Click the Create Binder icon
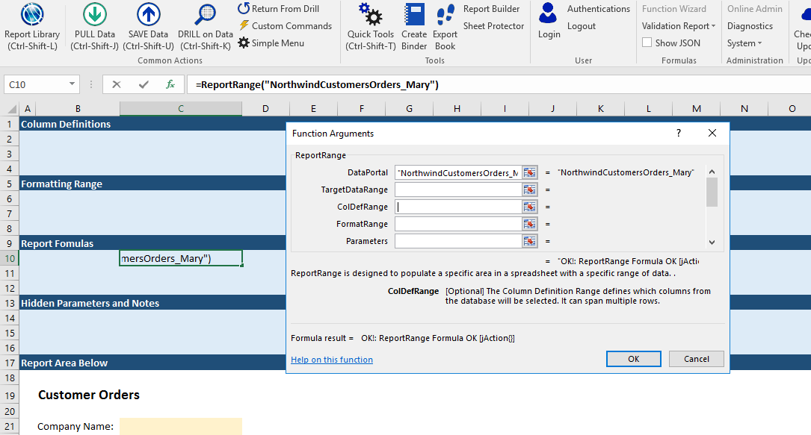The image size is (811, 435). pos(414,14)
